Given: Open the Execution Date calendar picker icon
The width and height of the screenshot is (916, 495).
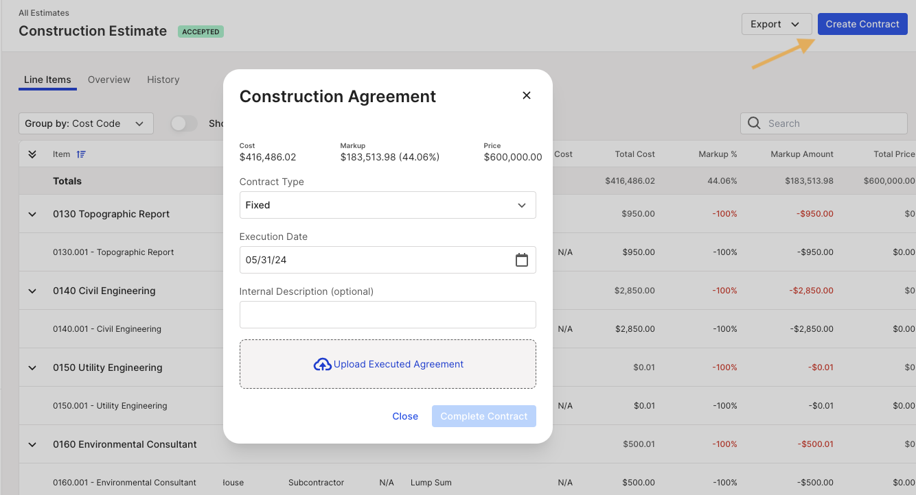Looking at the screenshot, I should pos(522,260).
